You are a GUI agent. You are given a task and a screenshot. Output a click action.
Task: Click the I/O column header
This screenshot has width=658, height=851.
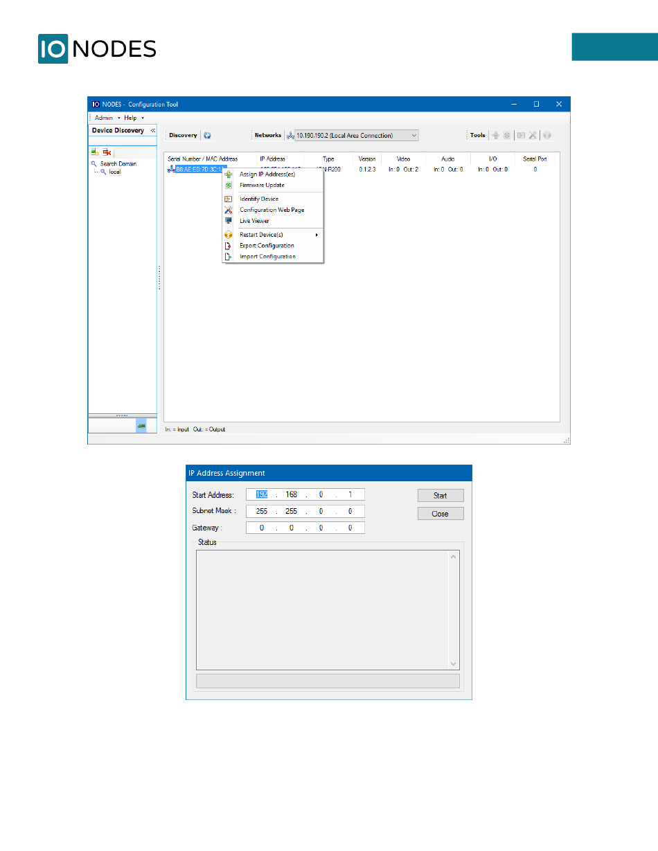(492, 159)
